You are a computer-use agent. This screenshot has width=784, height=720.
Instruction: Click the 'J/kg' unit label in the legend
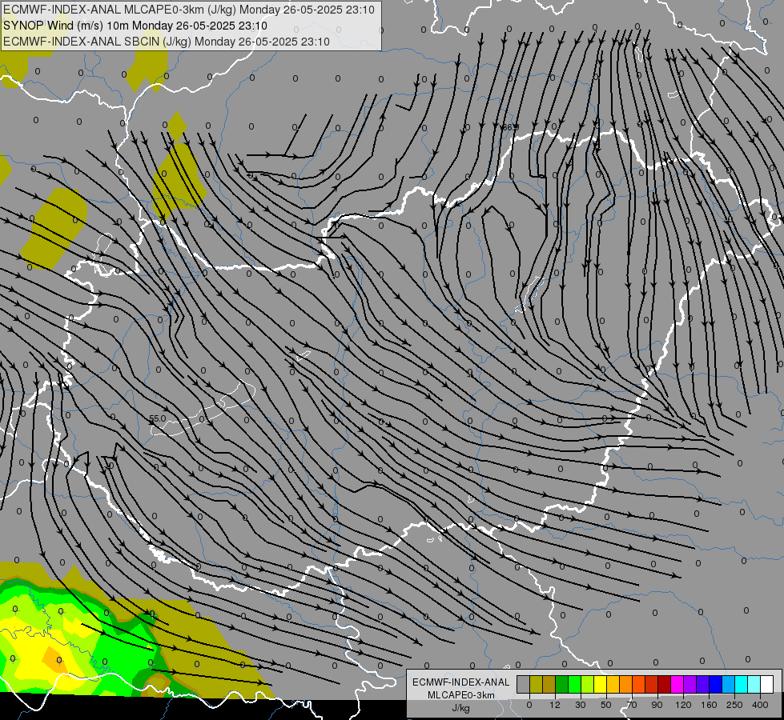tap(461, 708)
